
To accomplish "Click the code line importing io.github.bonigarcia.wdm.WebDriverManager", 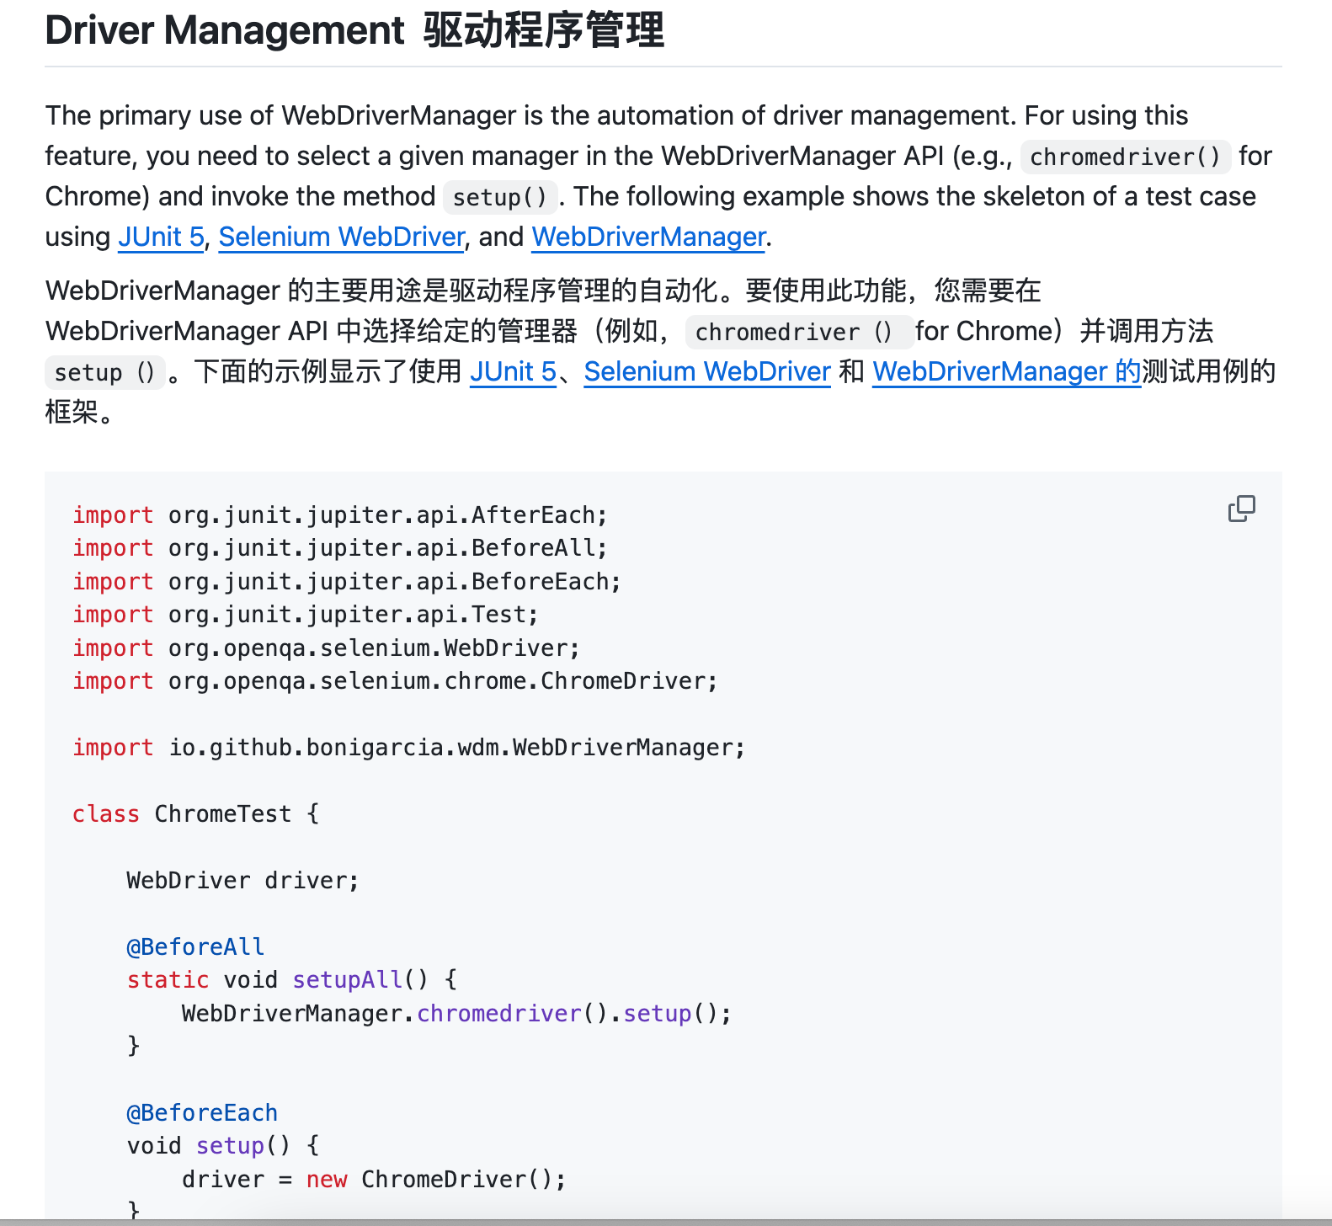I will (x=409, y=747).
